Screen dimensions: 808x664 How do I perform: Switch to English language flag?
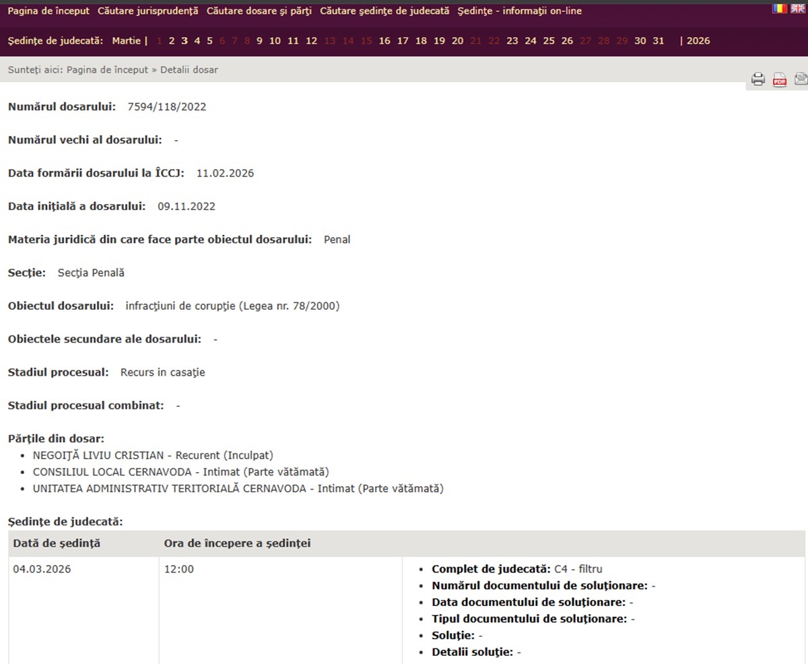pyautogui.click(x=798, y=9)
